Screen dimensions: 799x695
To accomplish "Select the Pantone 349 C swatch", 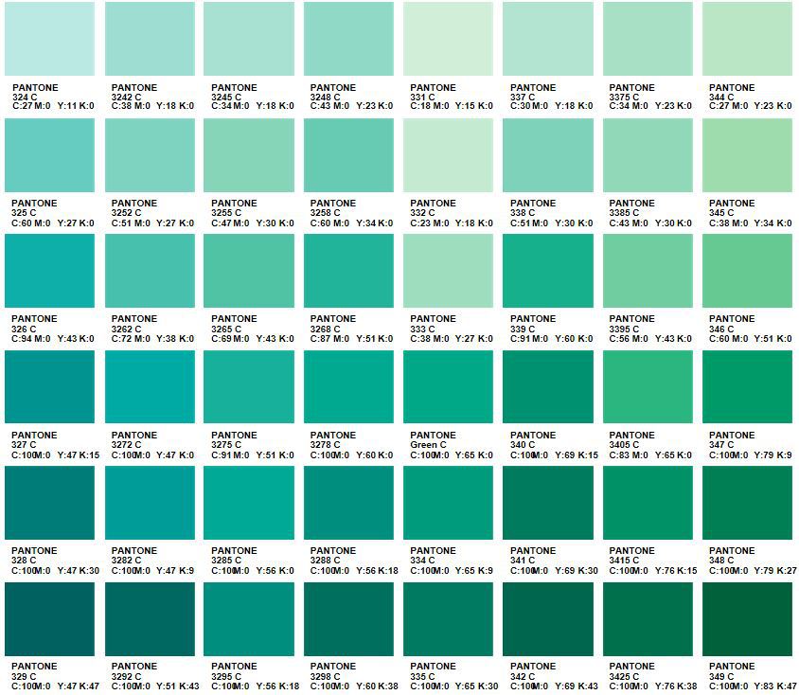I will coord(747,619).
